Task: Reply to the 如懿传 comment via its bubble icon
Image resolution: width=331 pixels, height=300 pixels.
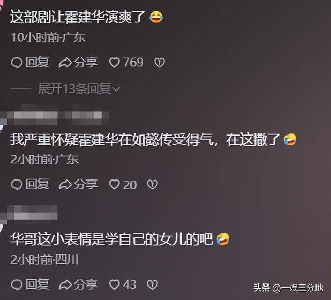Action: (x=17, y=185)
